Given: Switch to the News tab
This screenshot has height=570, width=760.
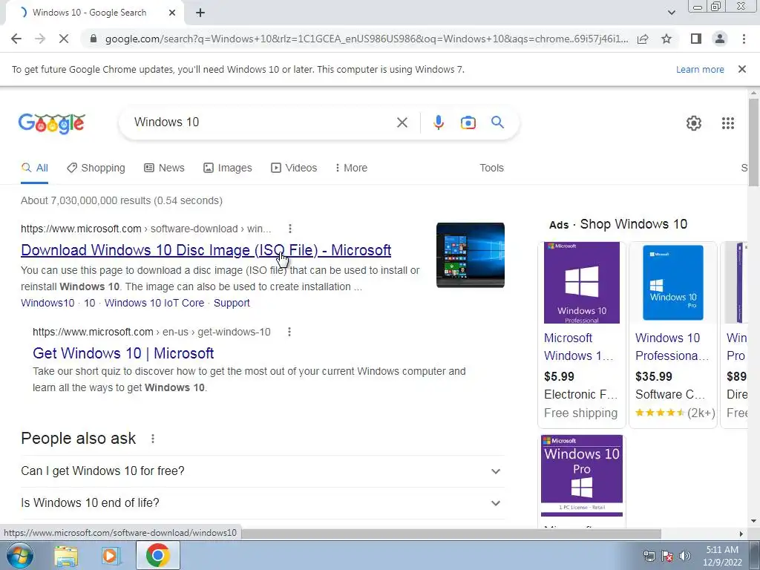Looking at the screenshot, I should click(164, 168).
